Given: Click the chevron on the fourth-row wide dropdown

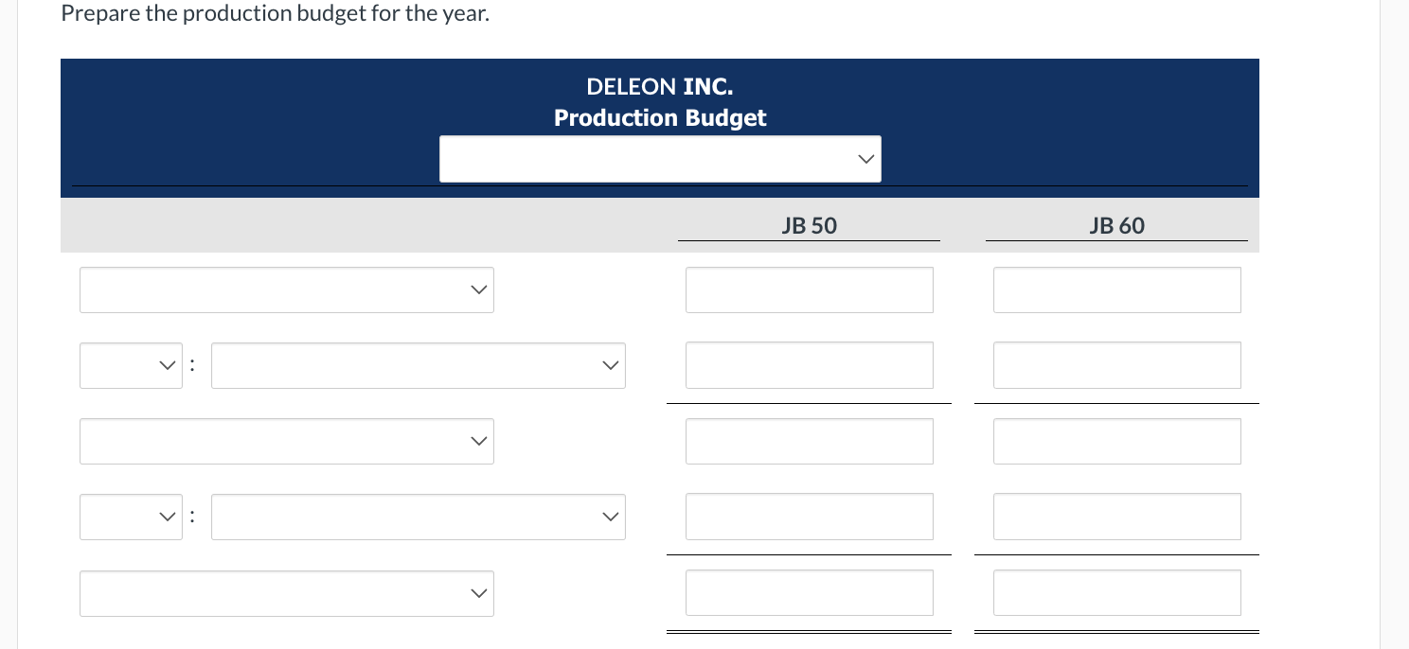Looking at the screenshot, I should click(610, 517).
